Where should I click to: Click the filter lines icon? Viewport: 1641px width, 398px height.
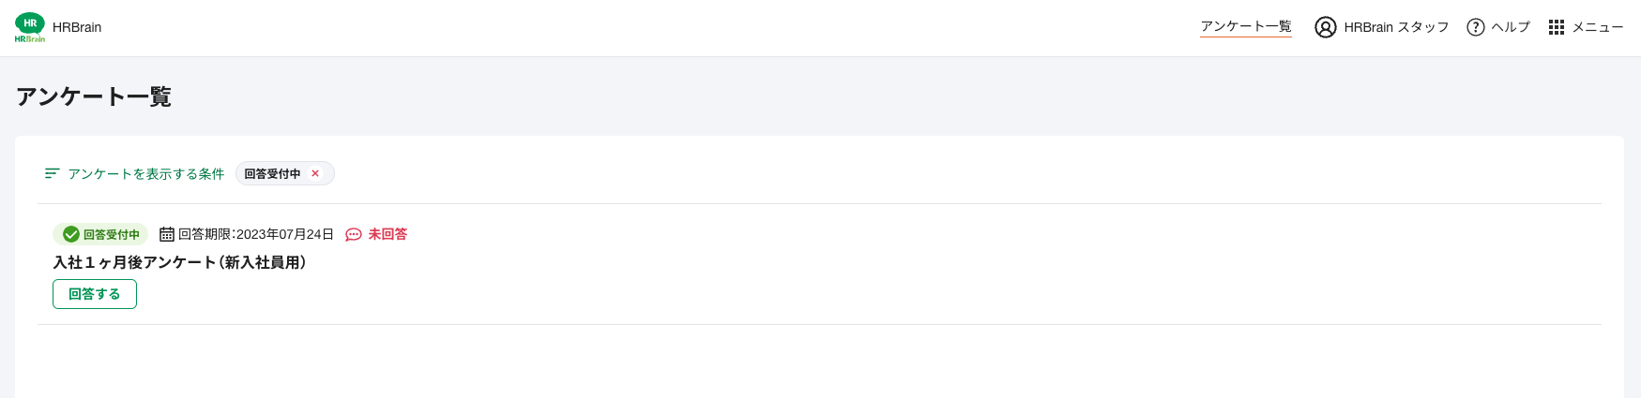pos(53,173)
